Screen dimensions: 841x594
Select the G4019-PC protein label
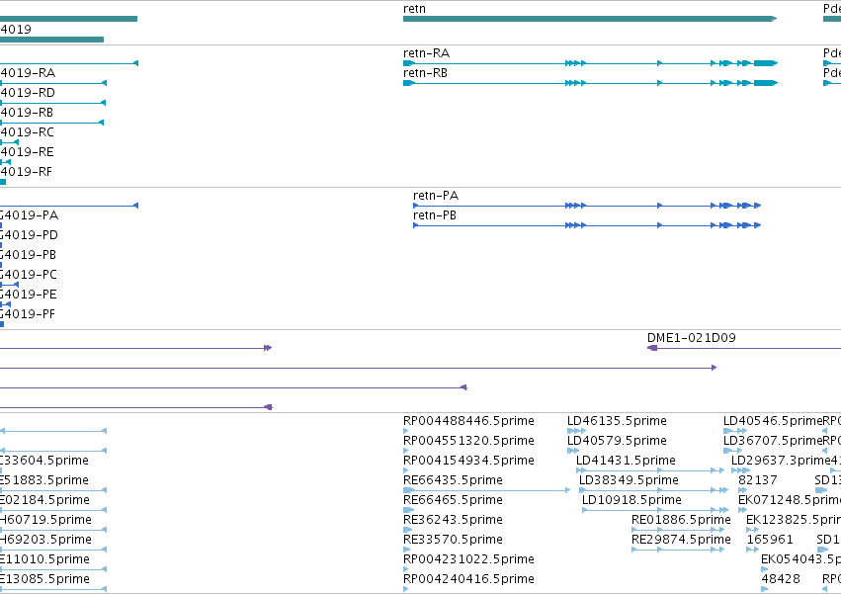coord(28,274)
